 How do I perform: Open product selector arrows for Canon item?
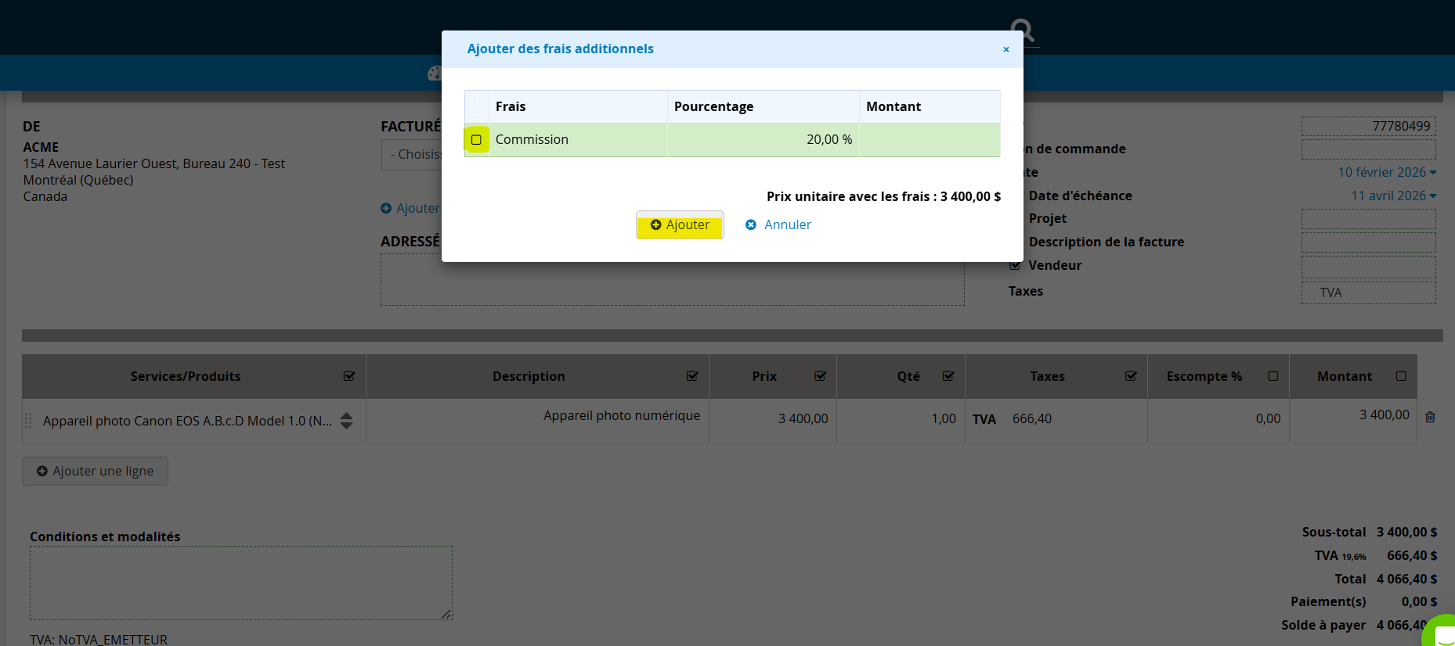click(x=346, y=421)
